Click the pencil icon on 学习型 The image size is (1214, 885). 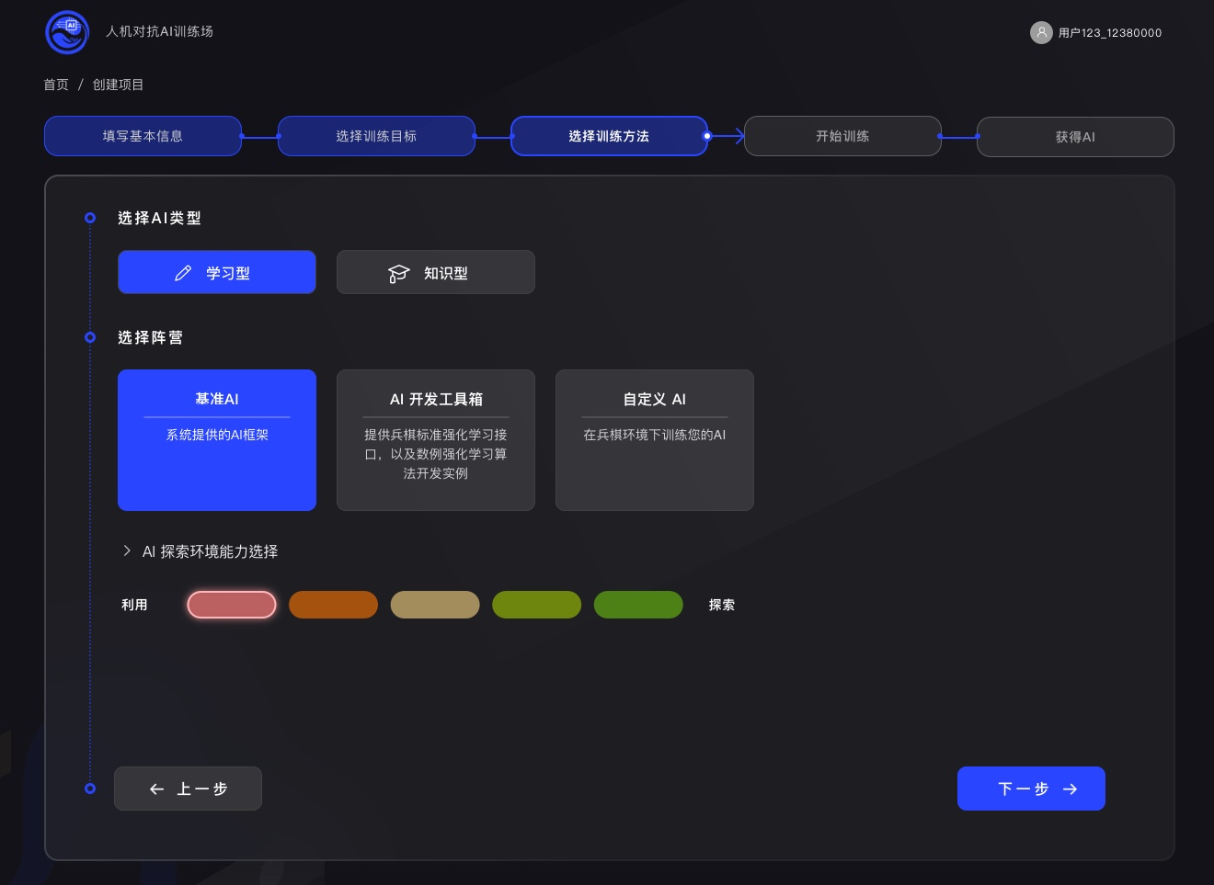tap(183, 272)
